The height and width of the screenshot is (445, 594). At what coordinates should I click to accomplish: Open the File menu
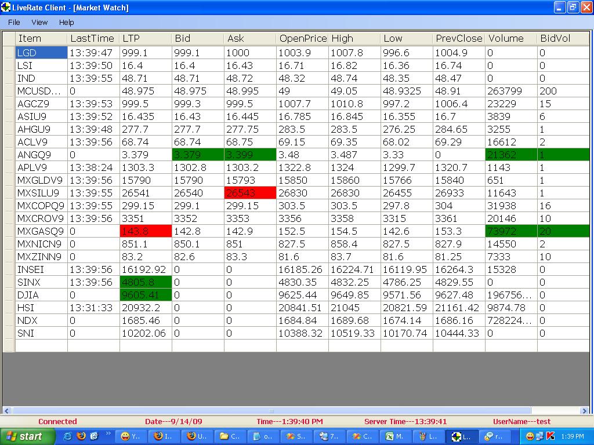14,22
